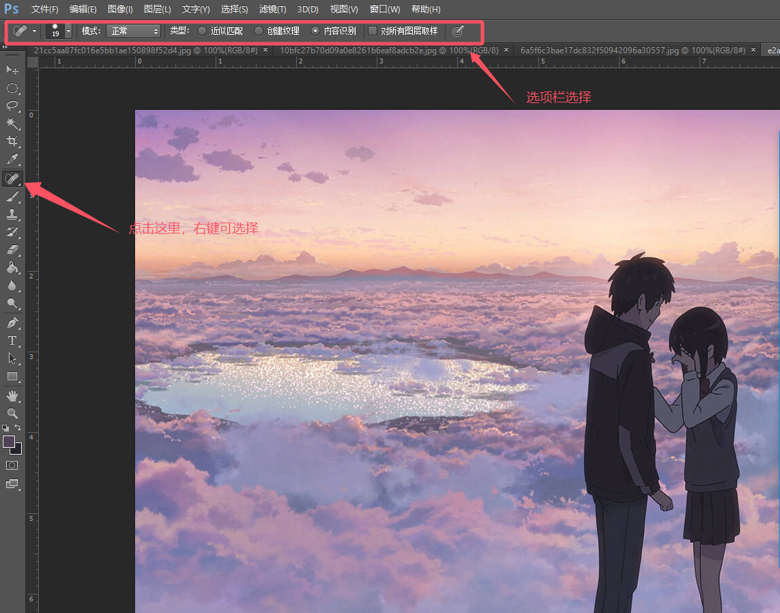The image size is (780, 613).
Task: Toggle tablet pressure for size icon
Action: pyautogui.click(x=458, y=31)
